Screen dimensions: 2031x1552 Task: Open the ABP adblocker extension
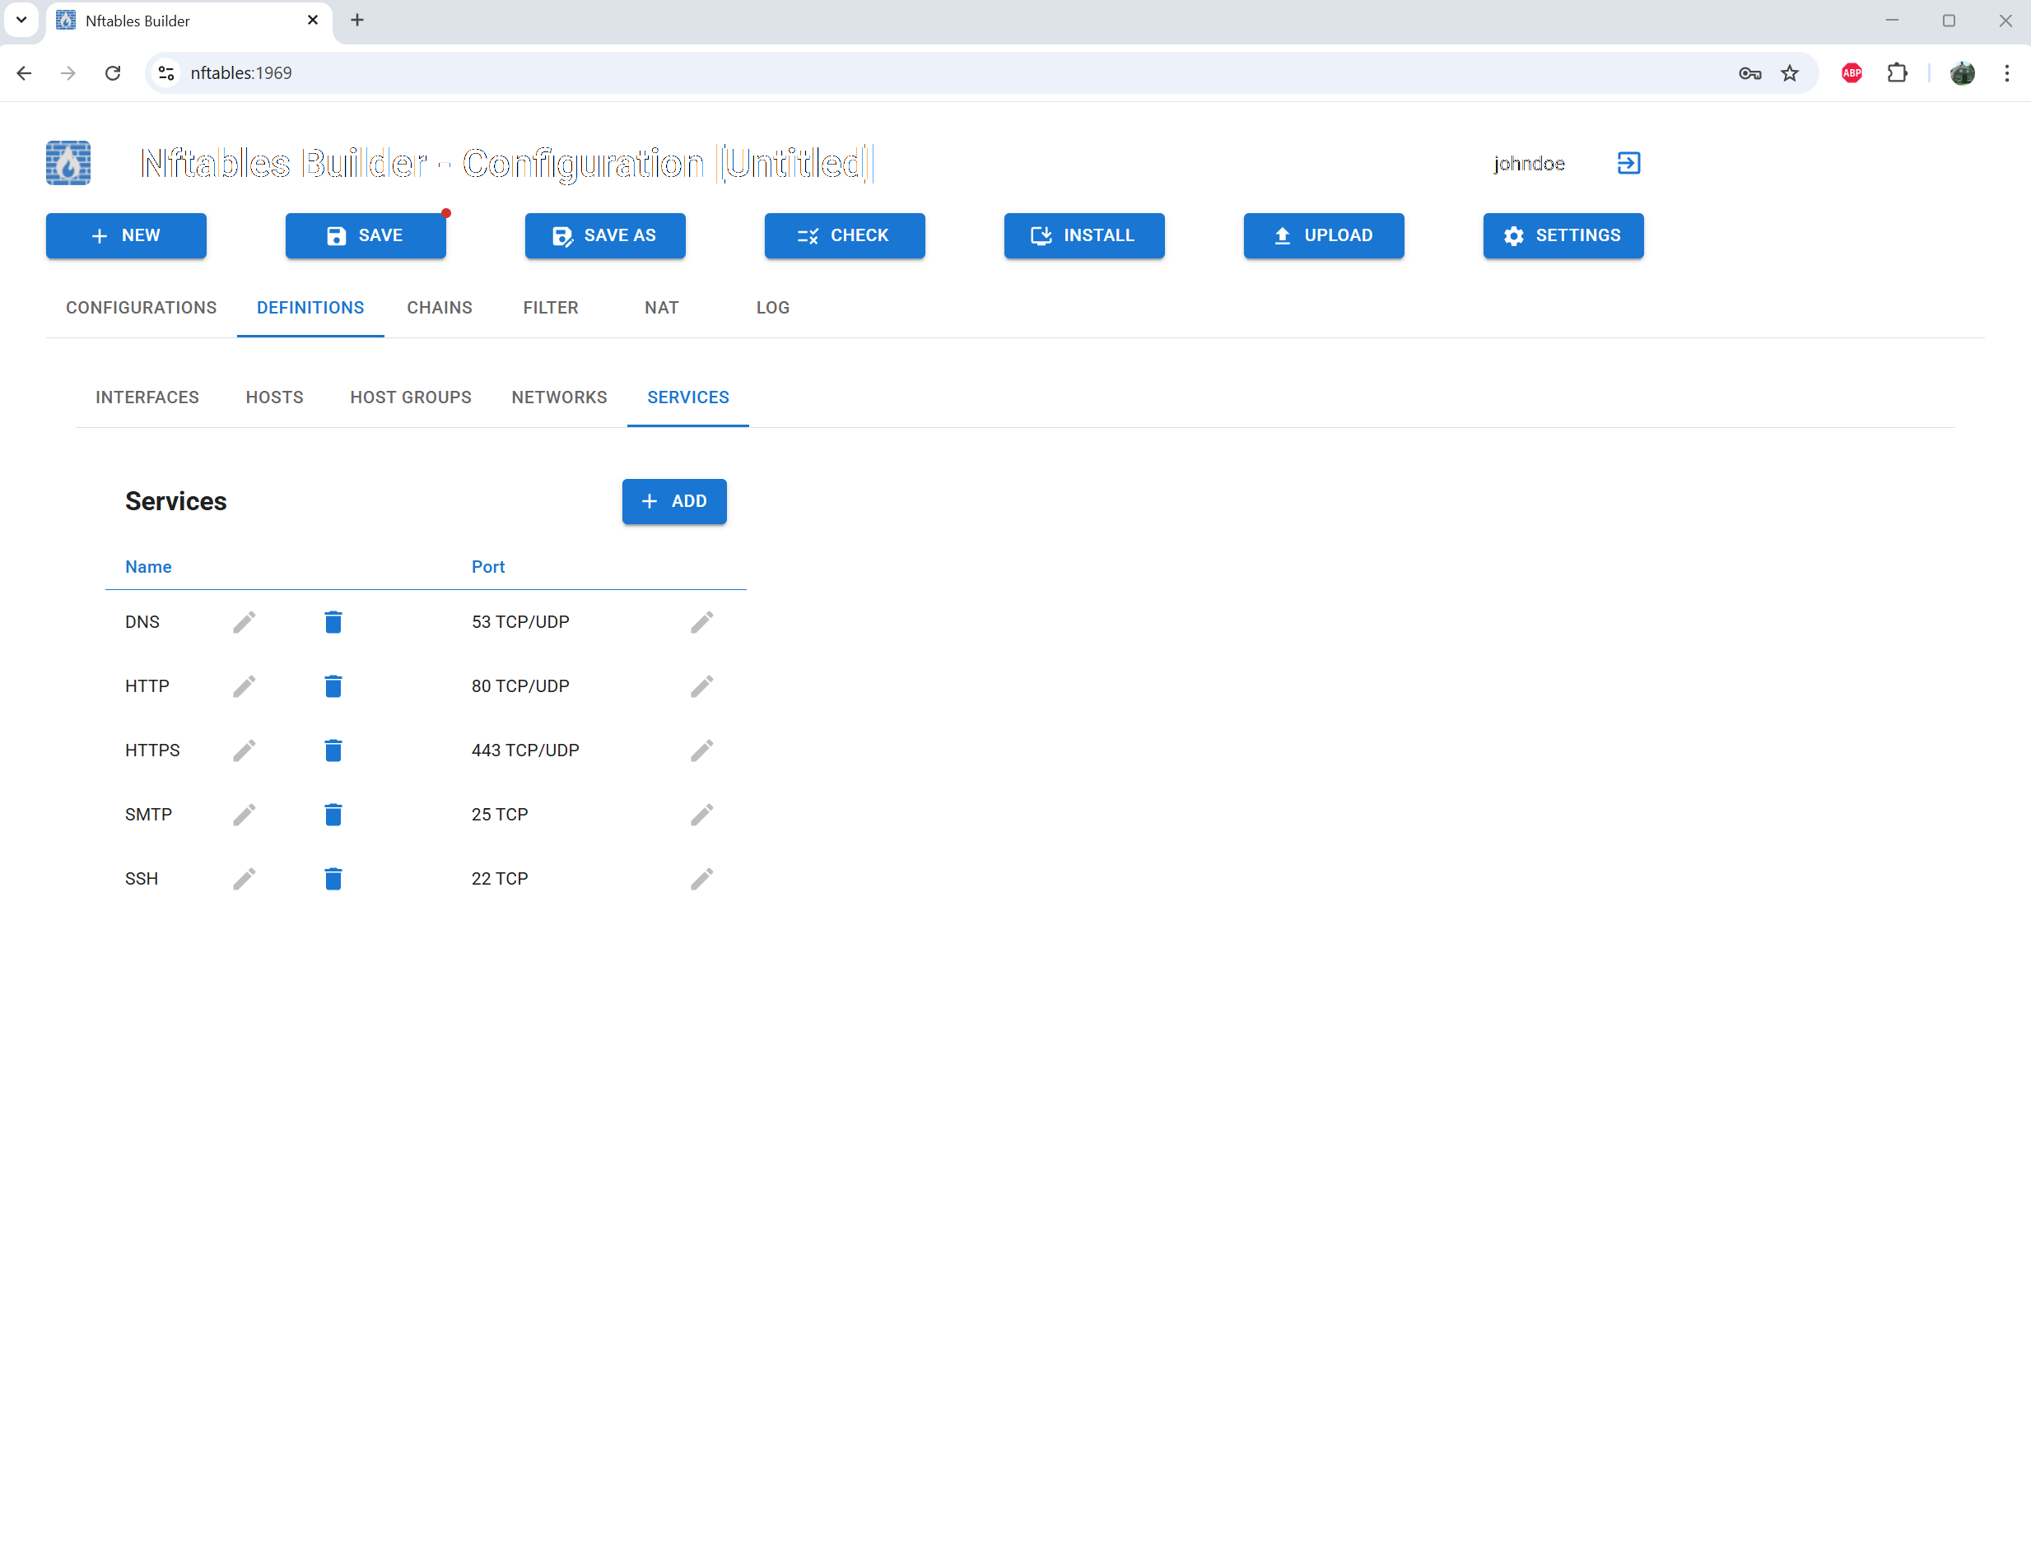point(1851,73)
